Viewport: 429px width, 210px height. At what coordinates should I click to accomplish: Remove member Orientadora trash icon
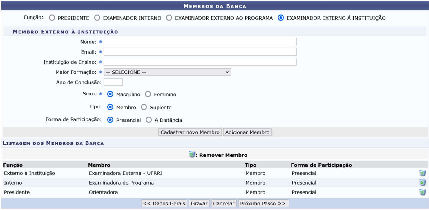click(423, 192)
